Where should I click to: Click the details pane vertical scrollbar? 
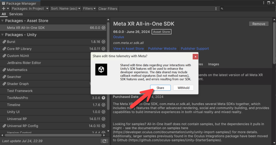pyautogui.click(x=274, y=43)
